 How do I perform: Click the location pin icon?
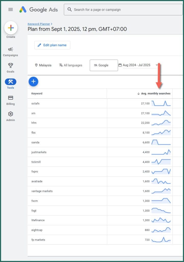[36, 65]
